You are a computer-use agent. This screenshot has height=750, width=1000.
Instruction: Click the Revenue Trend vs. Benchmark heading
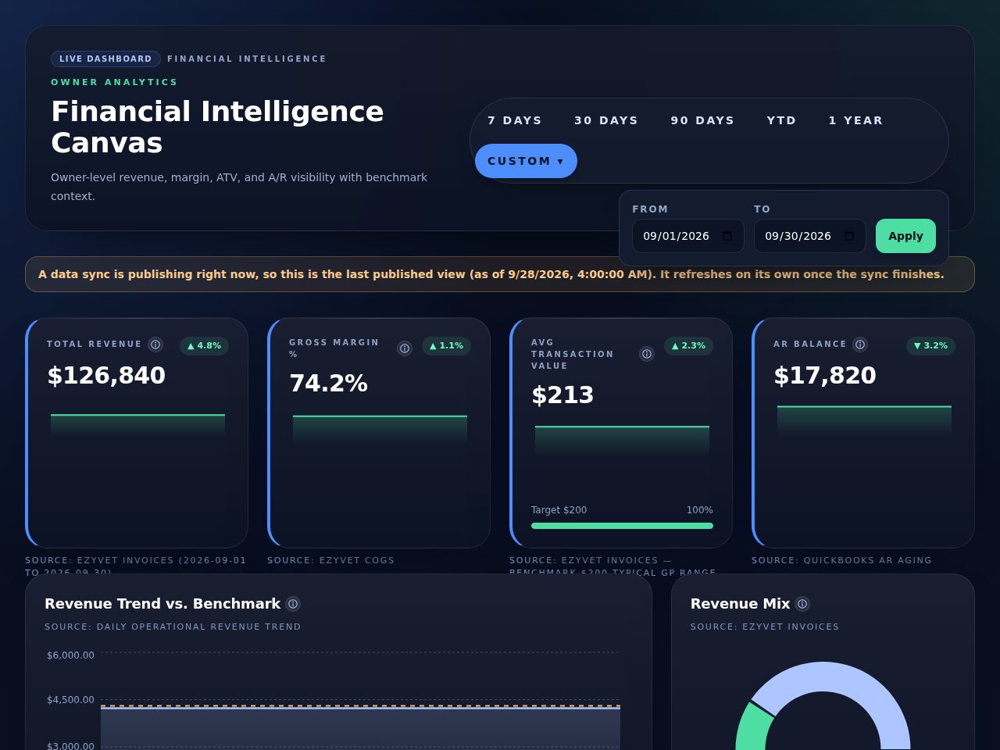click(162, 604)
